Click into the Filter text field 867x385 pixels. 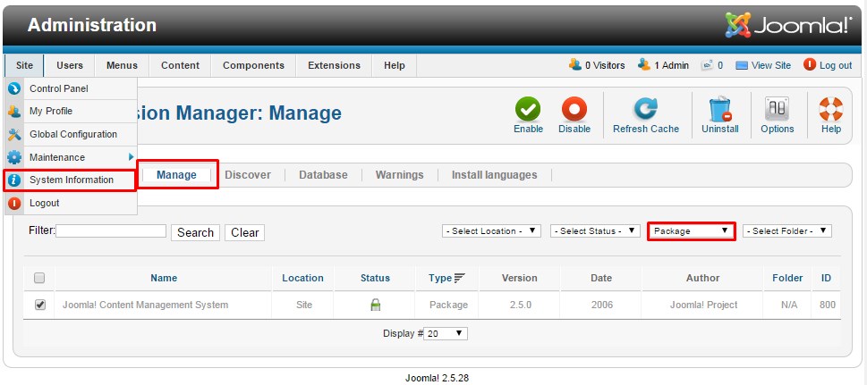pos(111,230)
